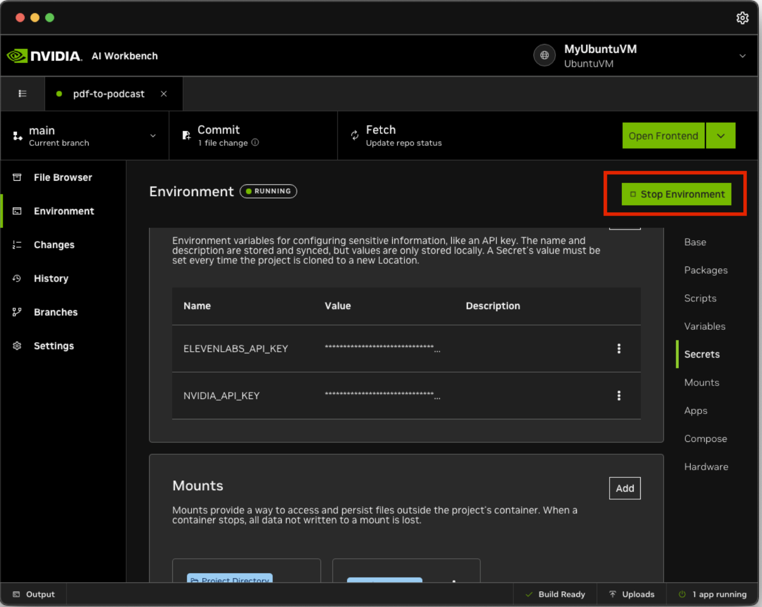Open the File Browser section
762x607 pixels.
(x=63, y=177)
